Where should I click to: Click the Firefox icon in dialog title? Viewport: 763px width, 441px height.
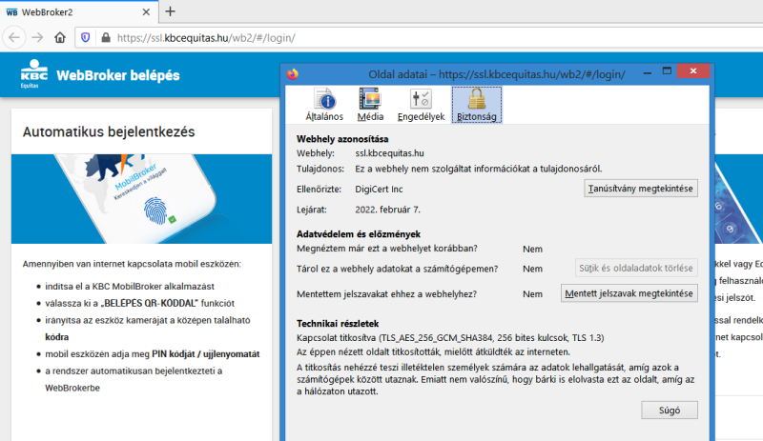293,74
